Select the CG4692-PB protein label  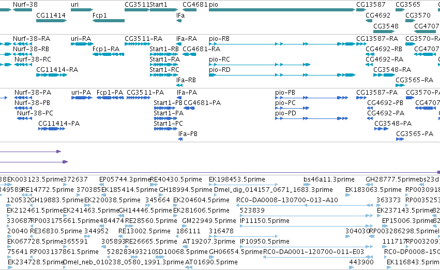pyautogui.click(x=385, y=103)
